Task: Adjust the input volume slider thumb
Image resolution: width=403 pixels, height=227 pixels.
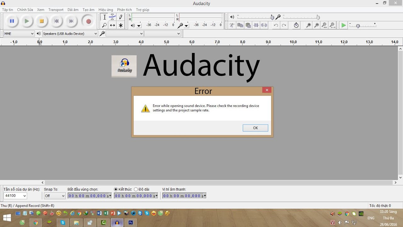Action: [318, 17]
